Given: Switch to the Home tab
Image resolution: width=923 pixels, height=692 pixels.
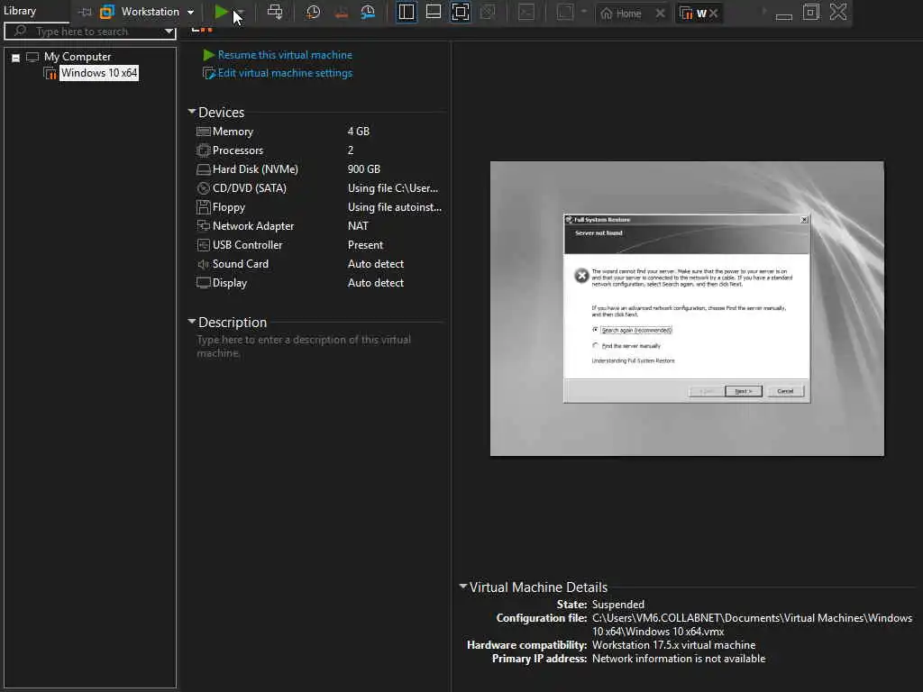Looking at the screenshot, I should tap(621, 13).
